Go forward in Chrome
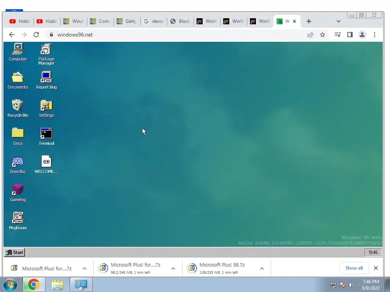This screenshot has height=292, width=390. click(x=24, y=35)
